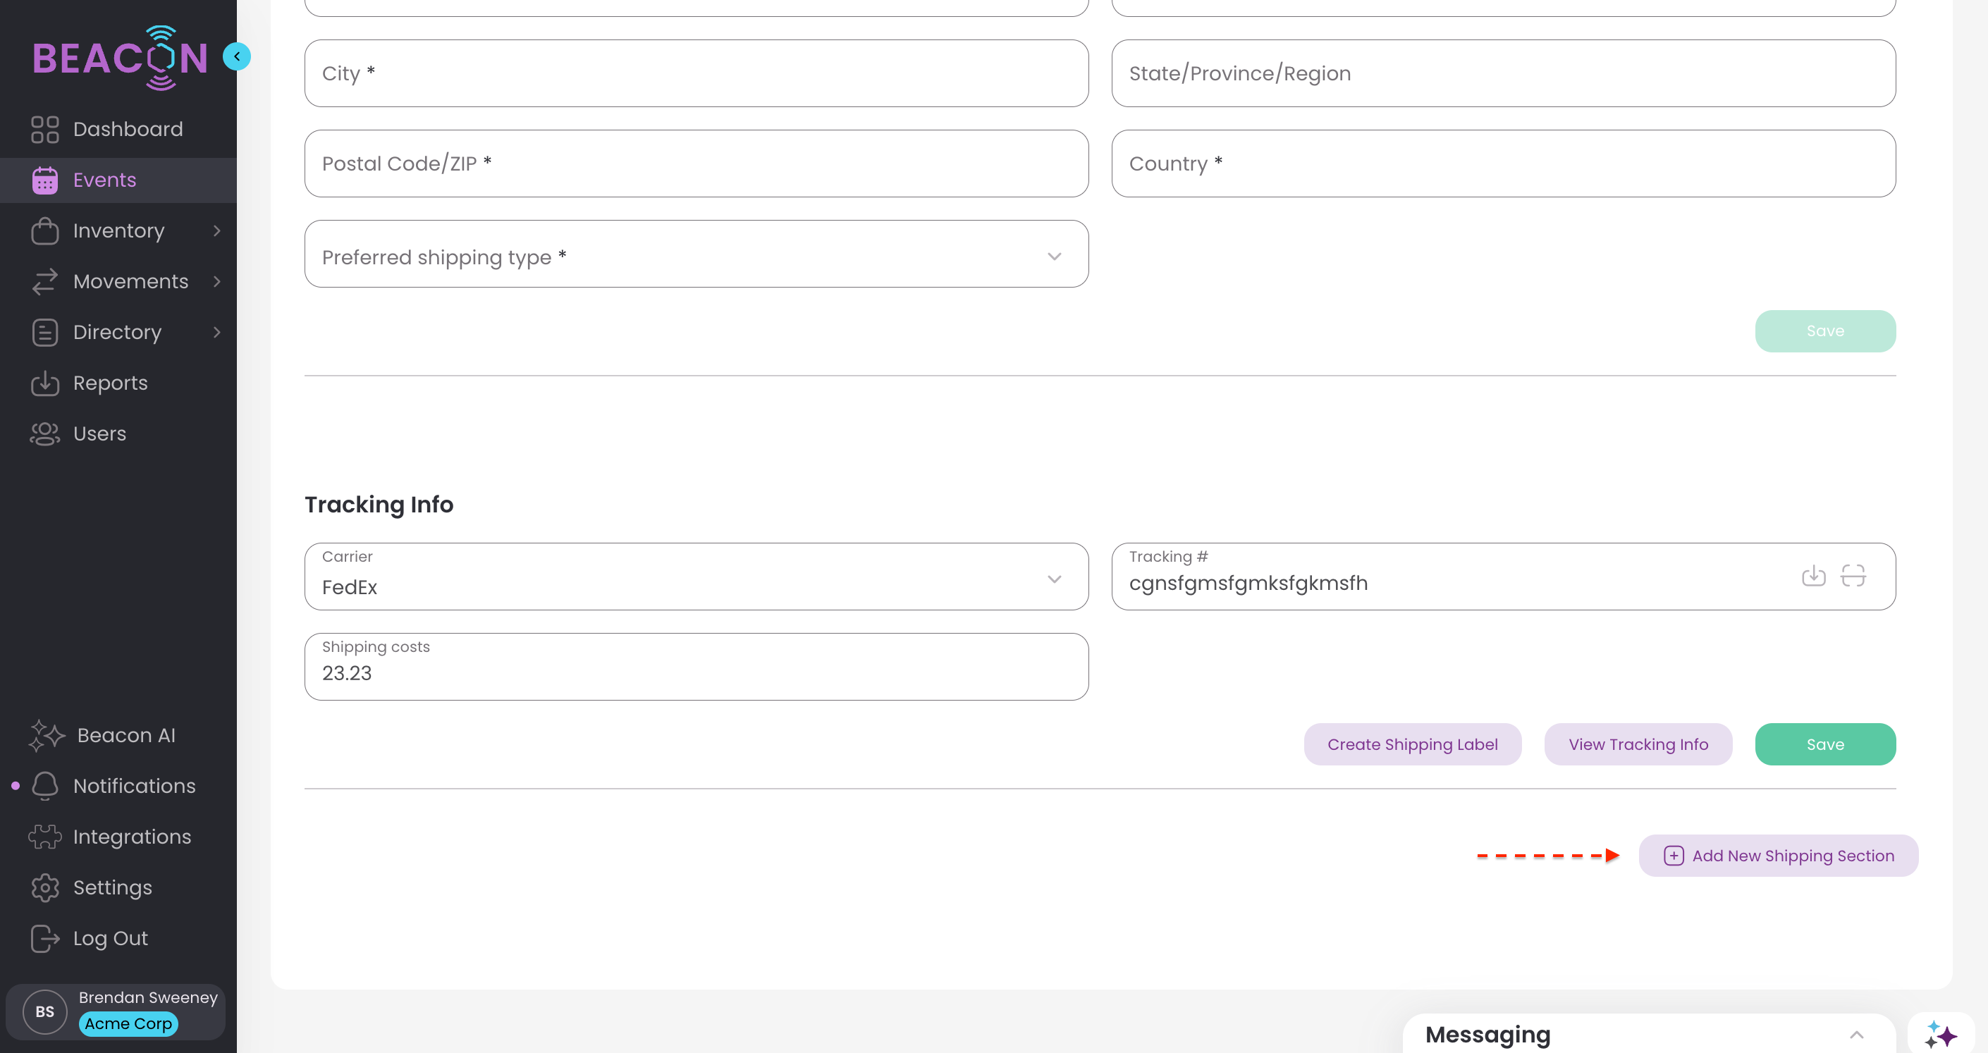Click the State/Province/Region field
This screenshot has height=1053, width=1988.
1504,73
